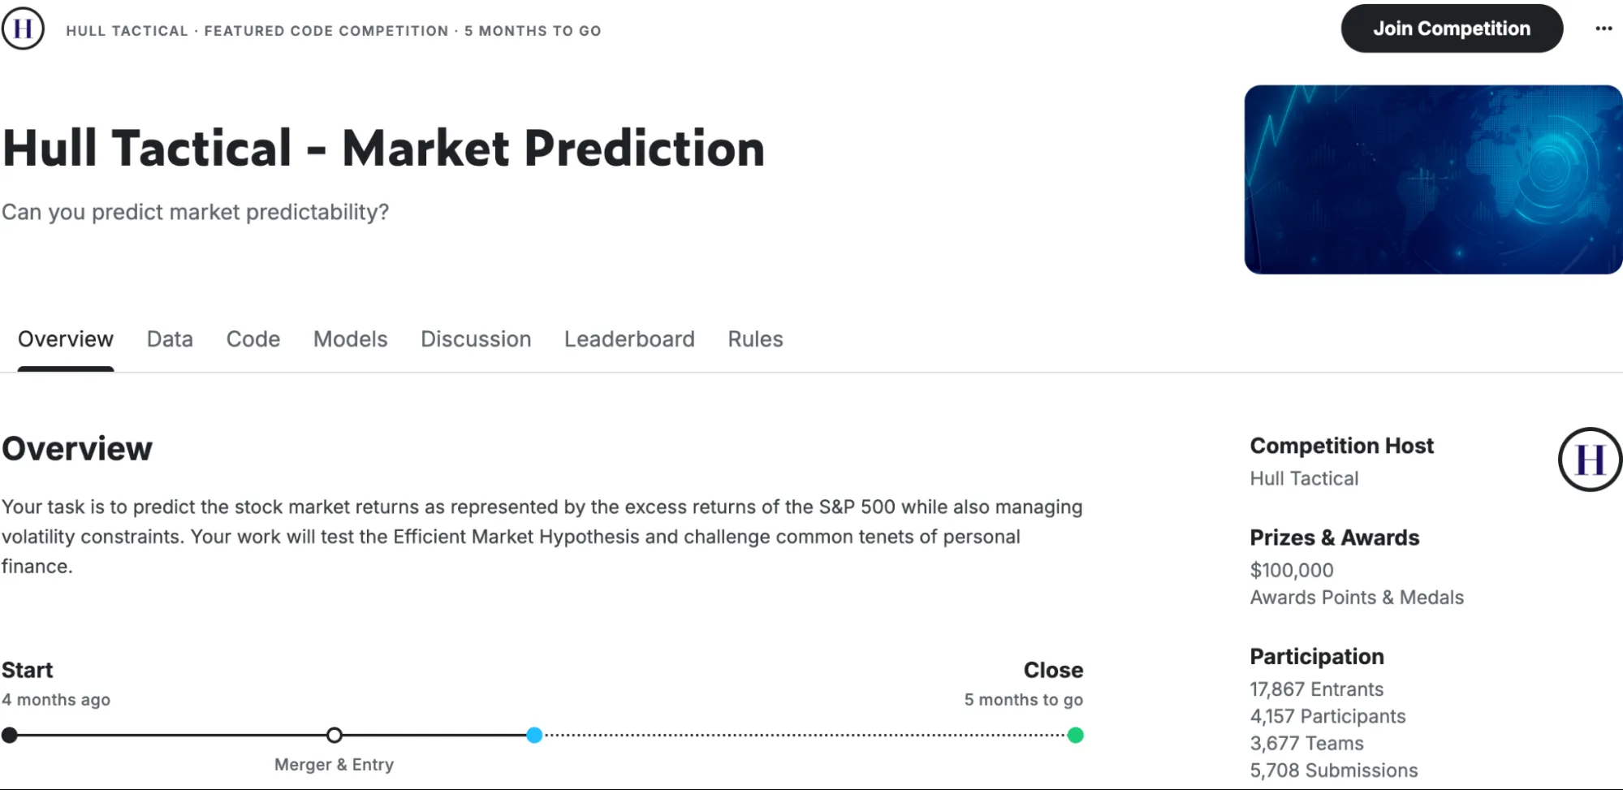Open the Code tab

[253, 339]
